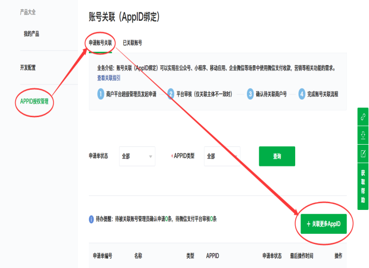Screen dimensions: 369x268
Task: Open the 申请单状态 dropdown
Action: tap(137, 156)
